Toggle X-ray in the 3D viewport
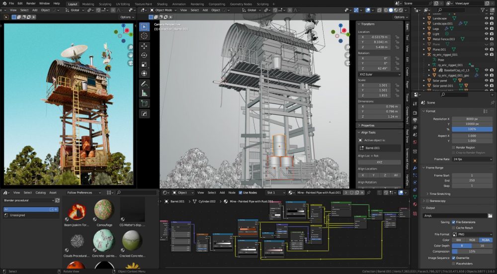The width and height of the screenshot is (497, 274). pos(379,10)
